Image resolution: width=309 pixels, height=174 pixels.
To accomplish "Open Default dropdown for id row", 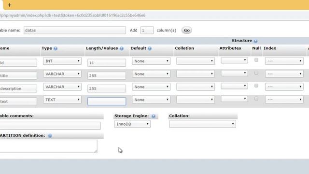I will coord(151,61).
